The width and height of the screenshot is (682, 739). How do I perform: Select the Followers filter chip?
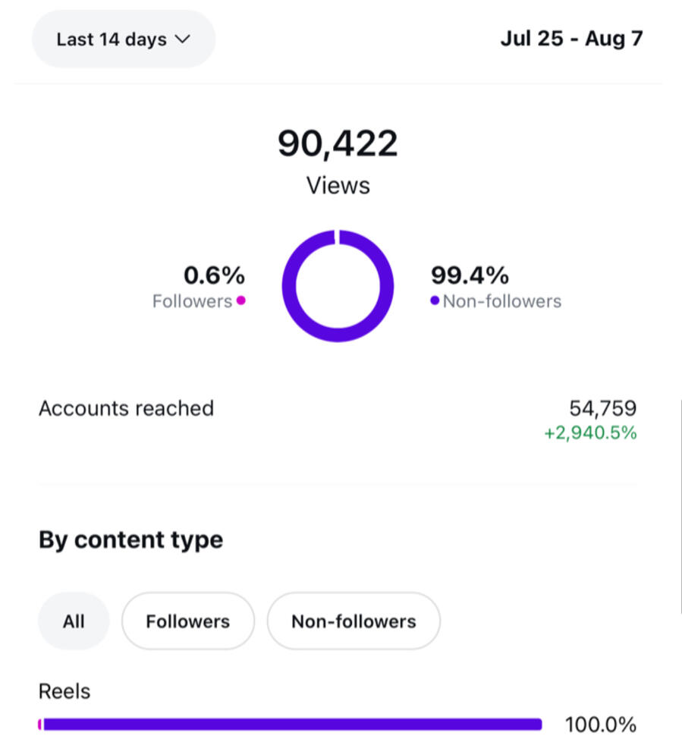187,621
